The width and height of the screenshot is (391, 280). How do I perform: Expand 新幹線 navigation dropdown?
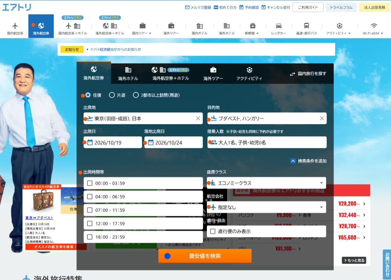252,28
